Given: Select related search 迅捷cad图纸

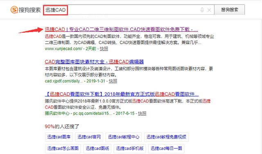Looking at the screenshot, I should coord(97,149).
